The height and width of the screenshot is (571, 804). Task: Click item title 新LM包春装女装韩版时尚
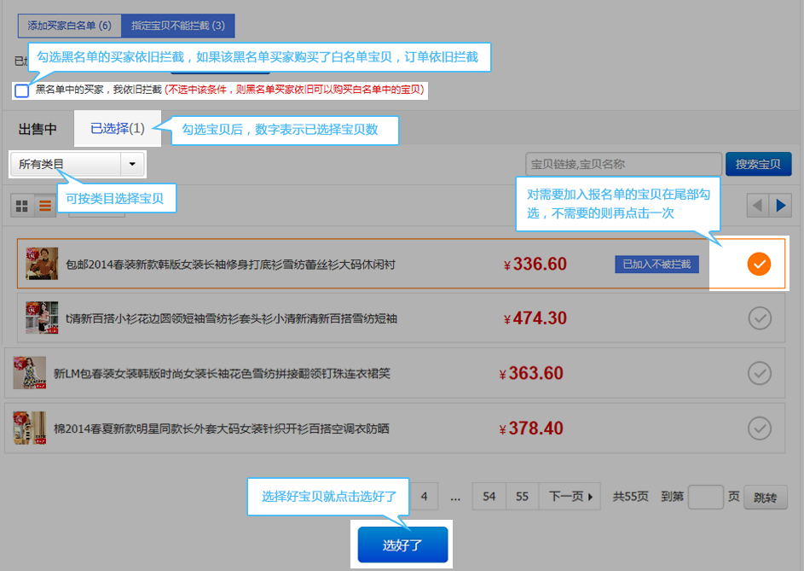[x=222, y=373]
